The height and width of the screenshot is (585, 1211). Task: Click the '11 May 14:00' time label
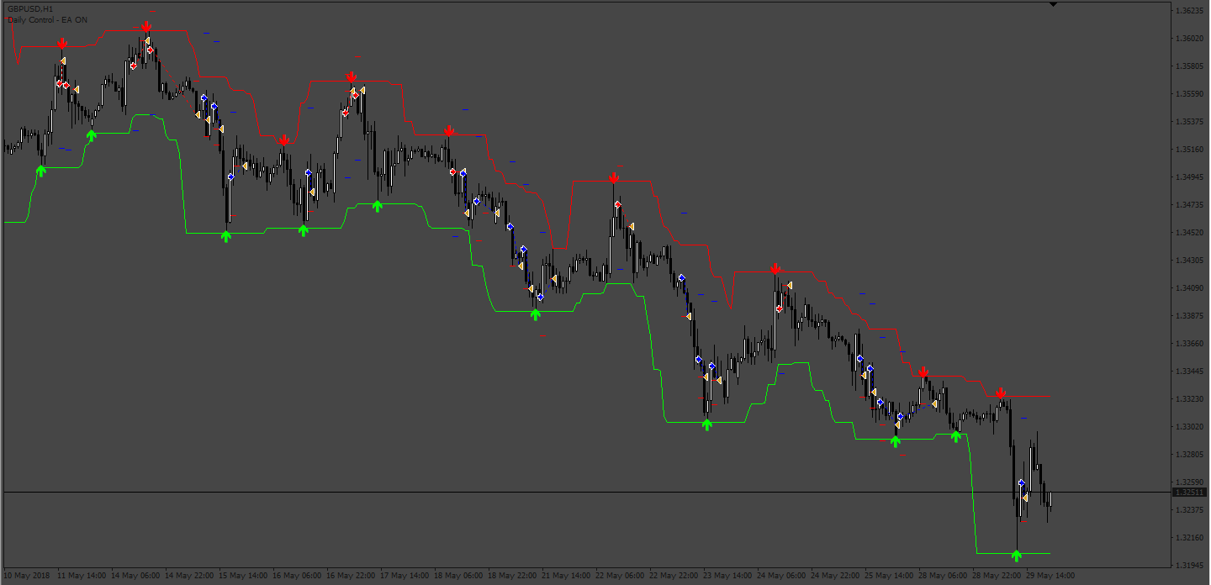click(x=82, y=577)
